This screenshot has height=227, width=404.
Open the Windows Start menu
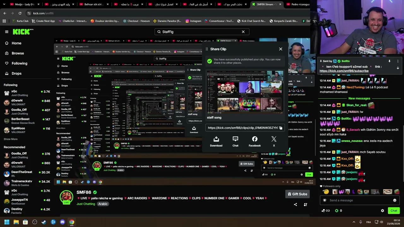tap(7, 222)
